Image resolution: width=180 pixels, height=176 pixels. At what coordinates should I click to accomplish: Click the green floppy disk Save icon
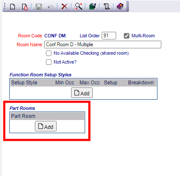tap(39, 7)
